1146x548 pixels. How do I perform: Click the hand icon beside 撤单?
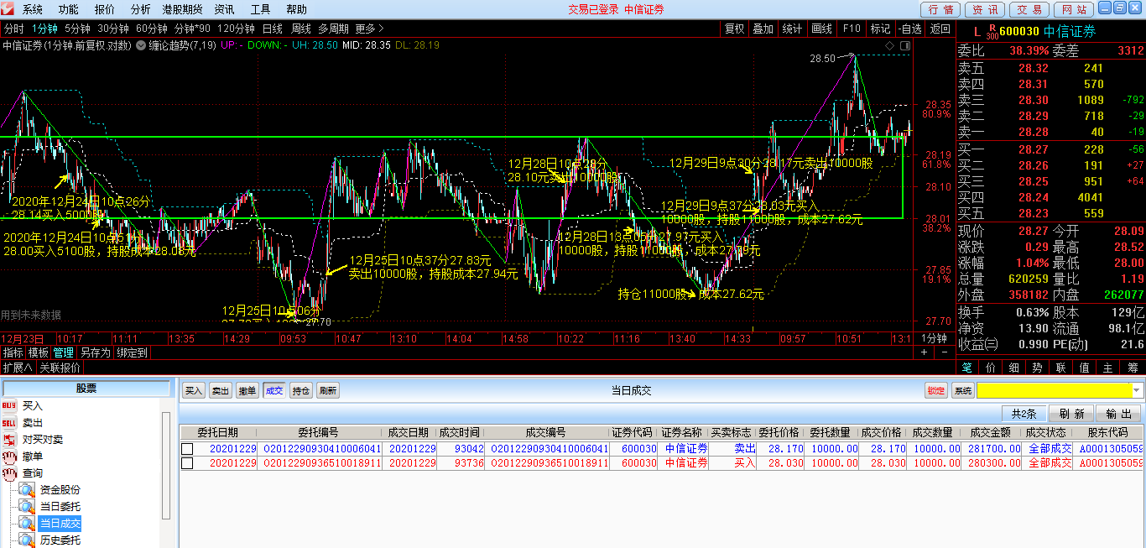pyautogui.click(x=9, y=457)
